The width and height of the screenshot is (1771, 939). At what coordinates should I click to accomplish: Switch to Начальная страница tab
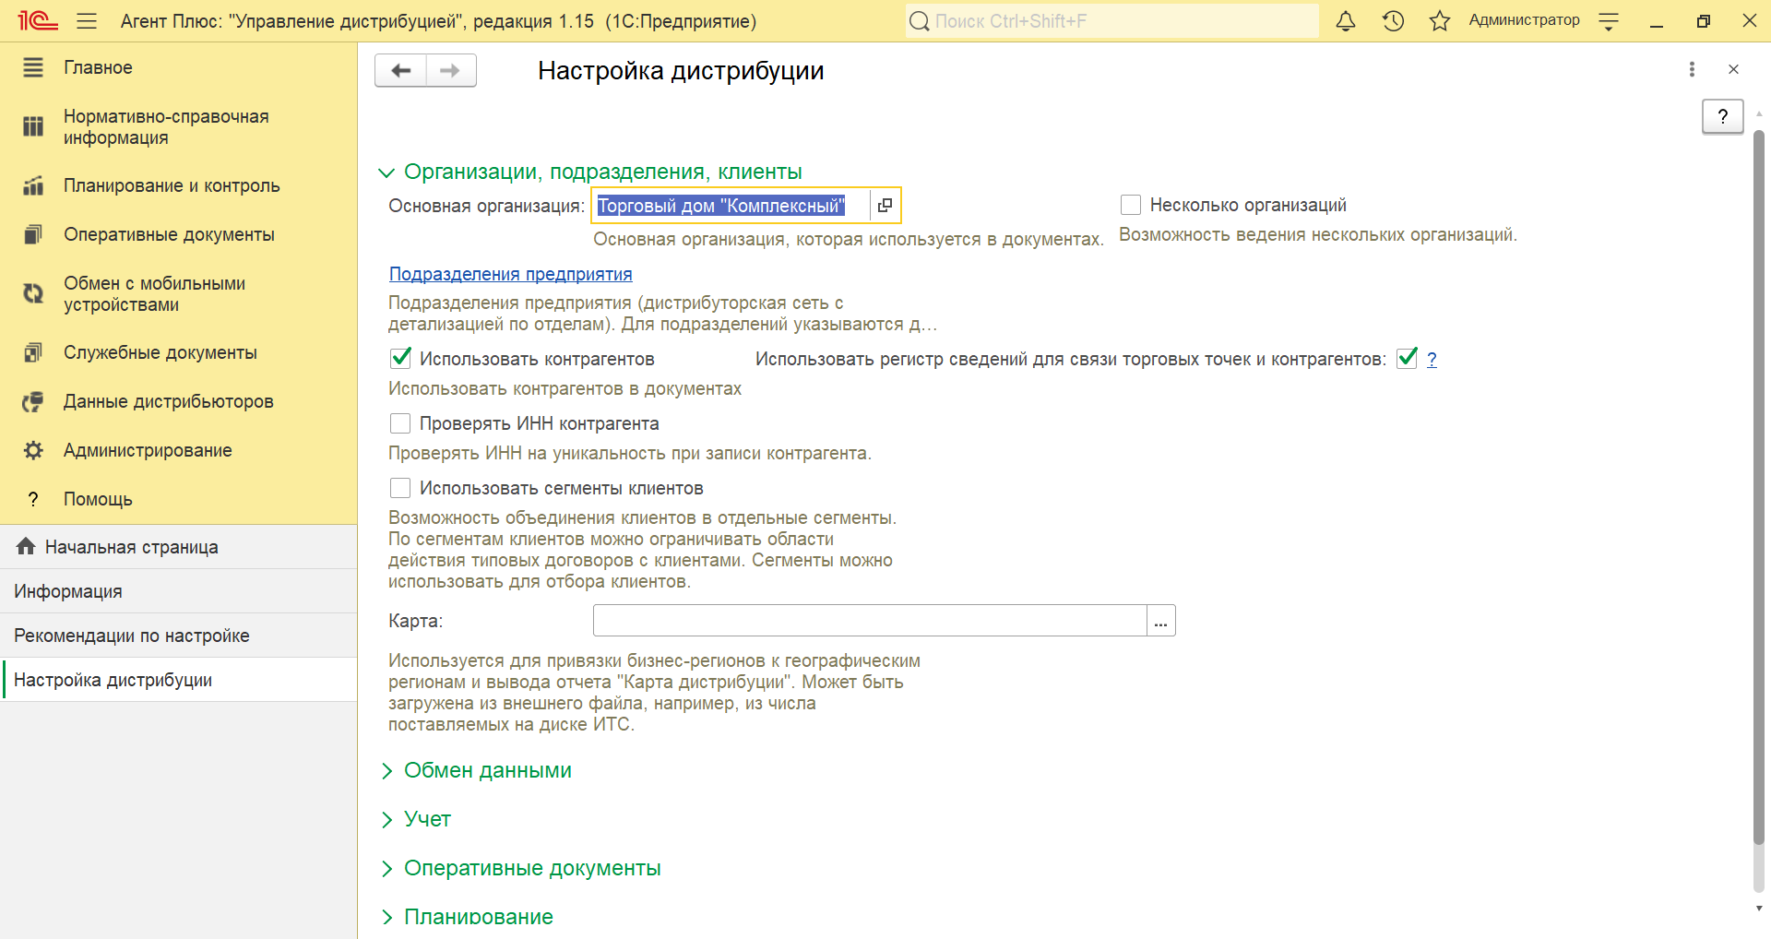(x=179, y=547)
